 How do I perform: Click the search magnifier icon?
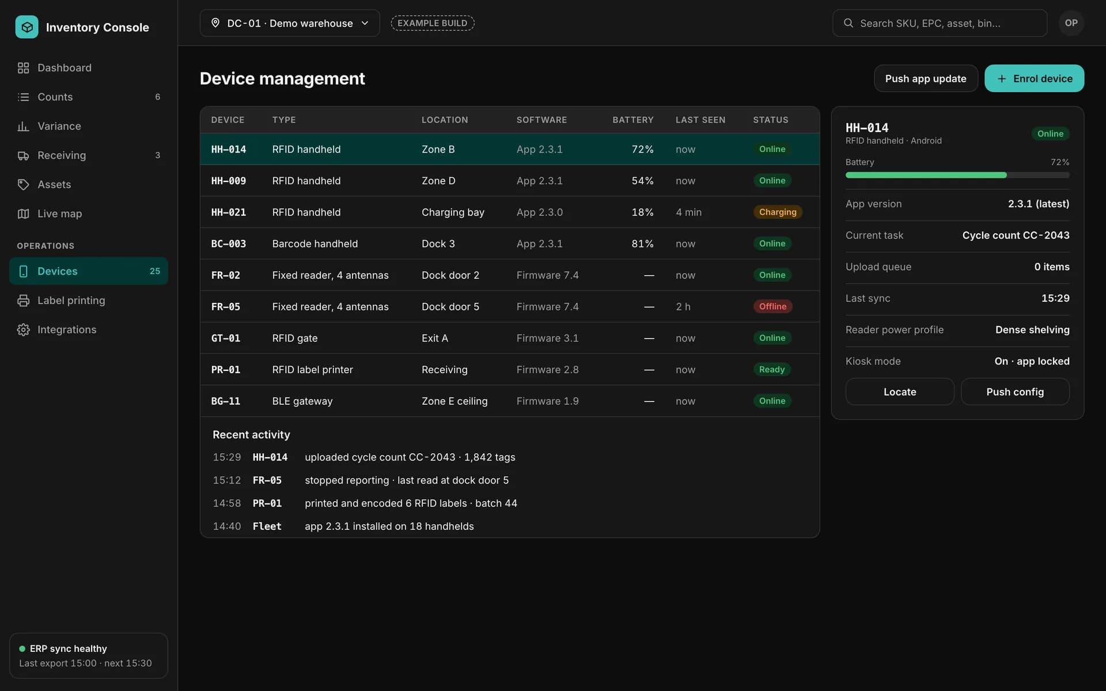(x=848, y=23)
